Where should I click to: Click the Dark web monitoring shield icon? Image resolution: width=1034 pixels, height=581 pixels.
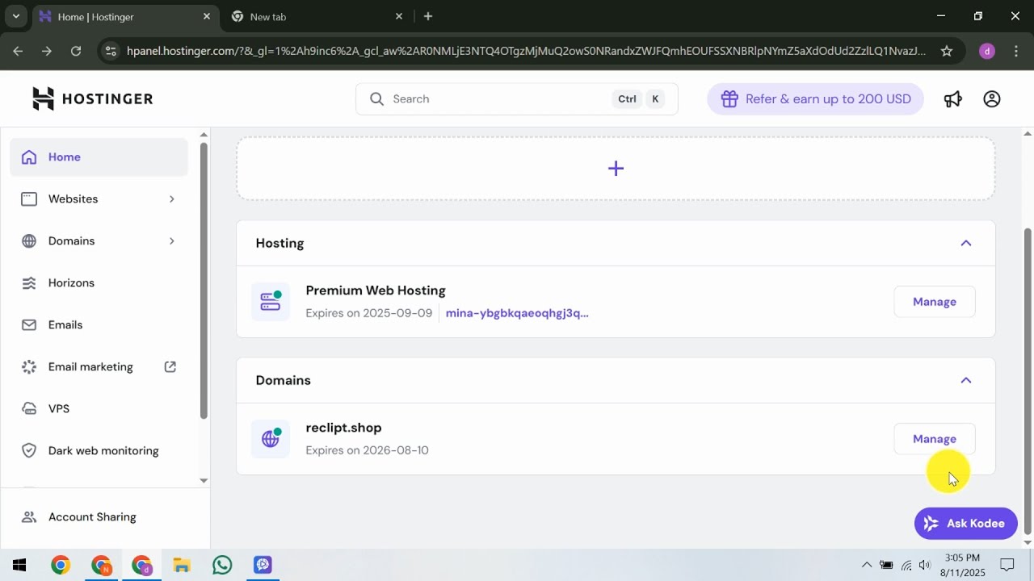tap(29, 451)
